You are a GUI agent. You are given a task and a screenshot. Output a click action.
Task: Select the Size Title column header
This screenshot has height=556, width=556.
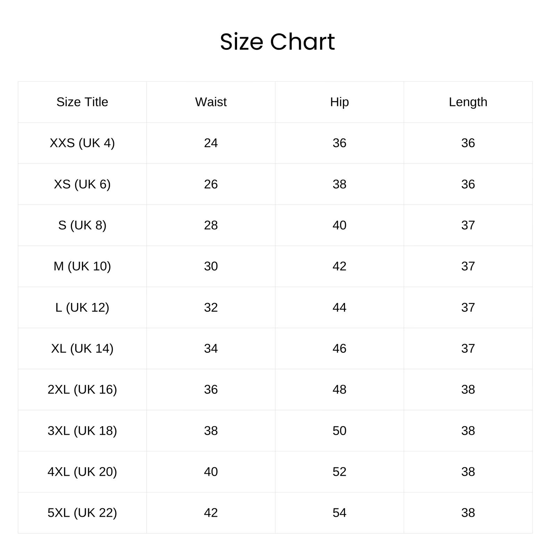[x=82, y=102]
